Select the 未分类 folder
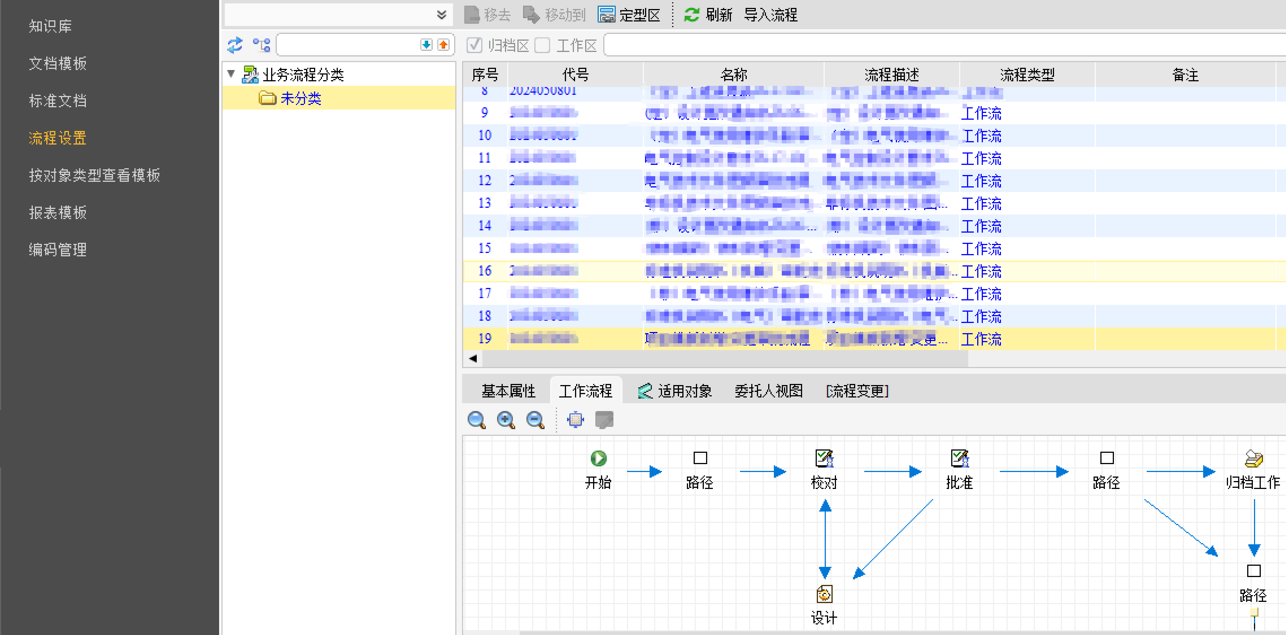1286x635 pixels. click(x=300, y=98)
